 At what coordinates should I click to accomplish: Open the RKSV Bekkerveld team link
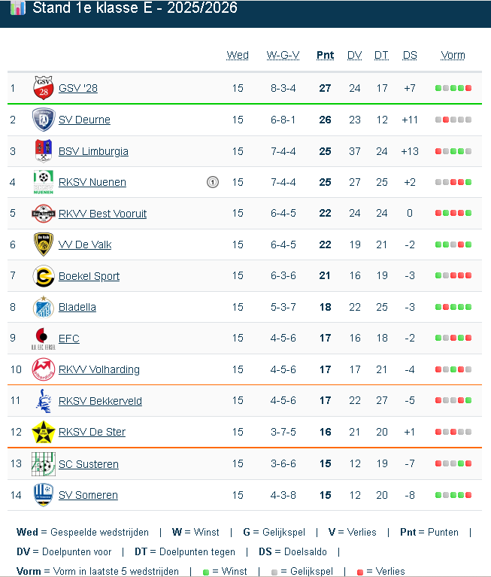[100, 401]
